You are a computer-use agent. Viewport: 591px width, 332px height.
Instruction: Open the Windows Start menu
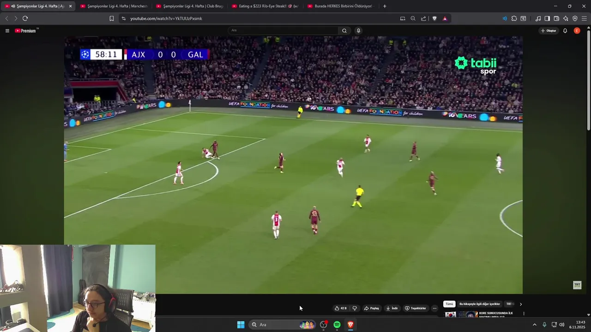(x=241, y=325)
